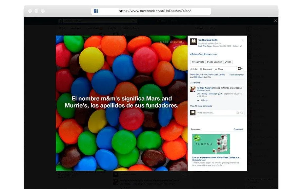Reply to Rodrigo Anzures' comment
The width and height of the screenshot is (303, 189).
pyautogui.click(x=204, y=94)
